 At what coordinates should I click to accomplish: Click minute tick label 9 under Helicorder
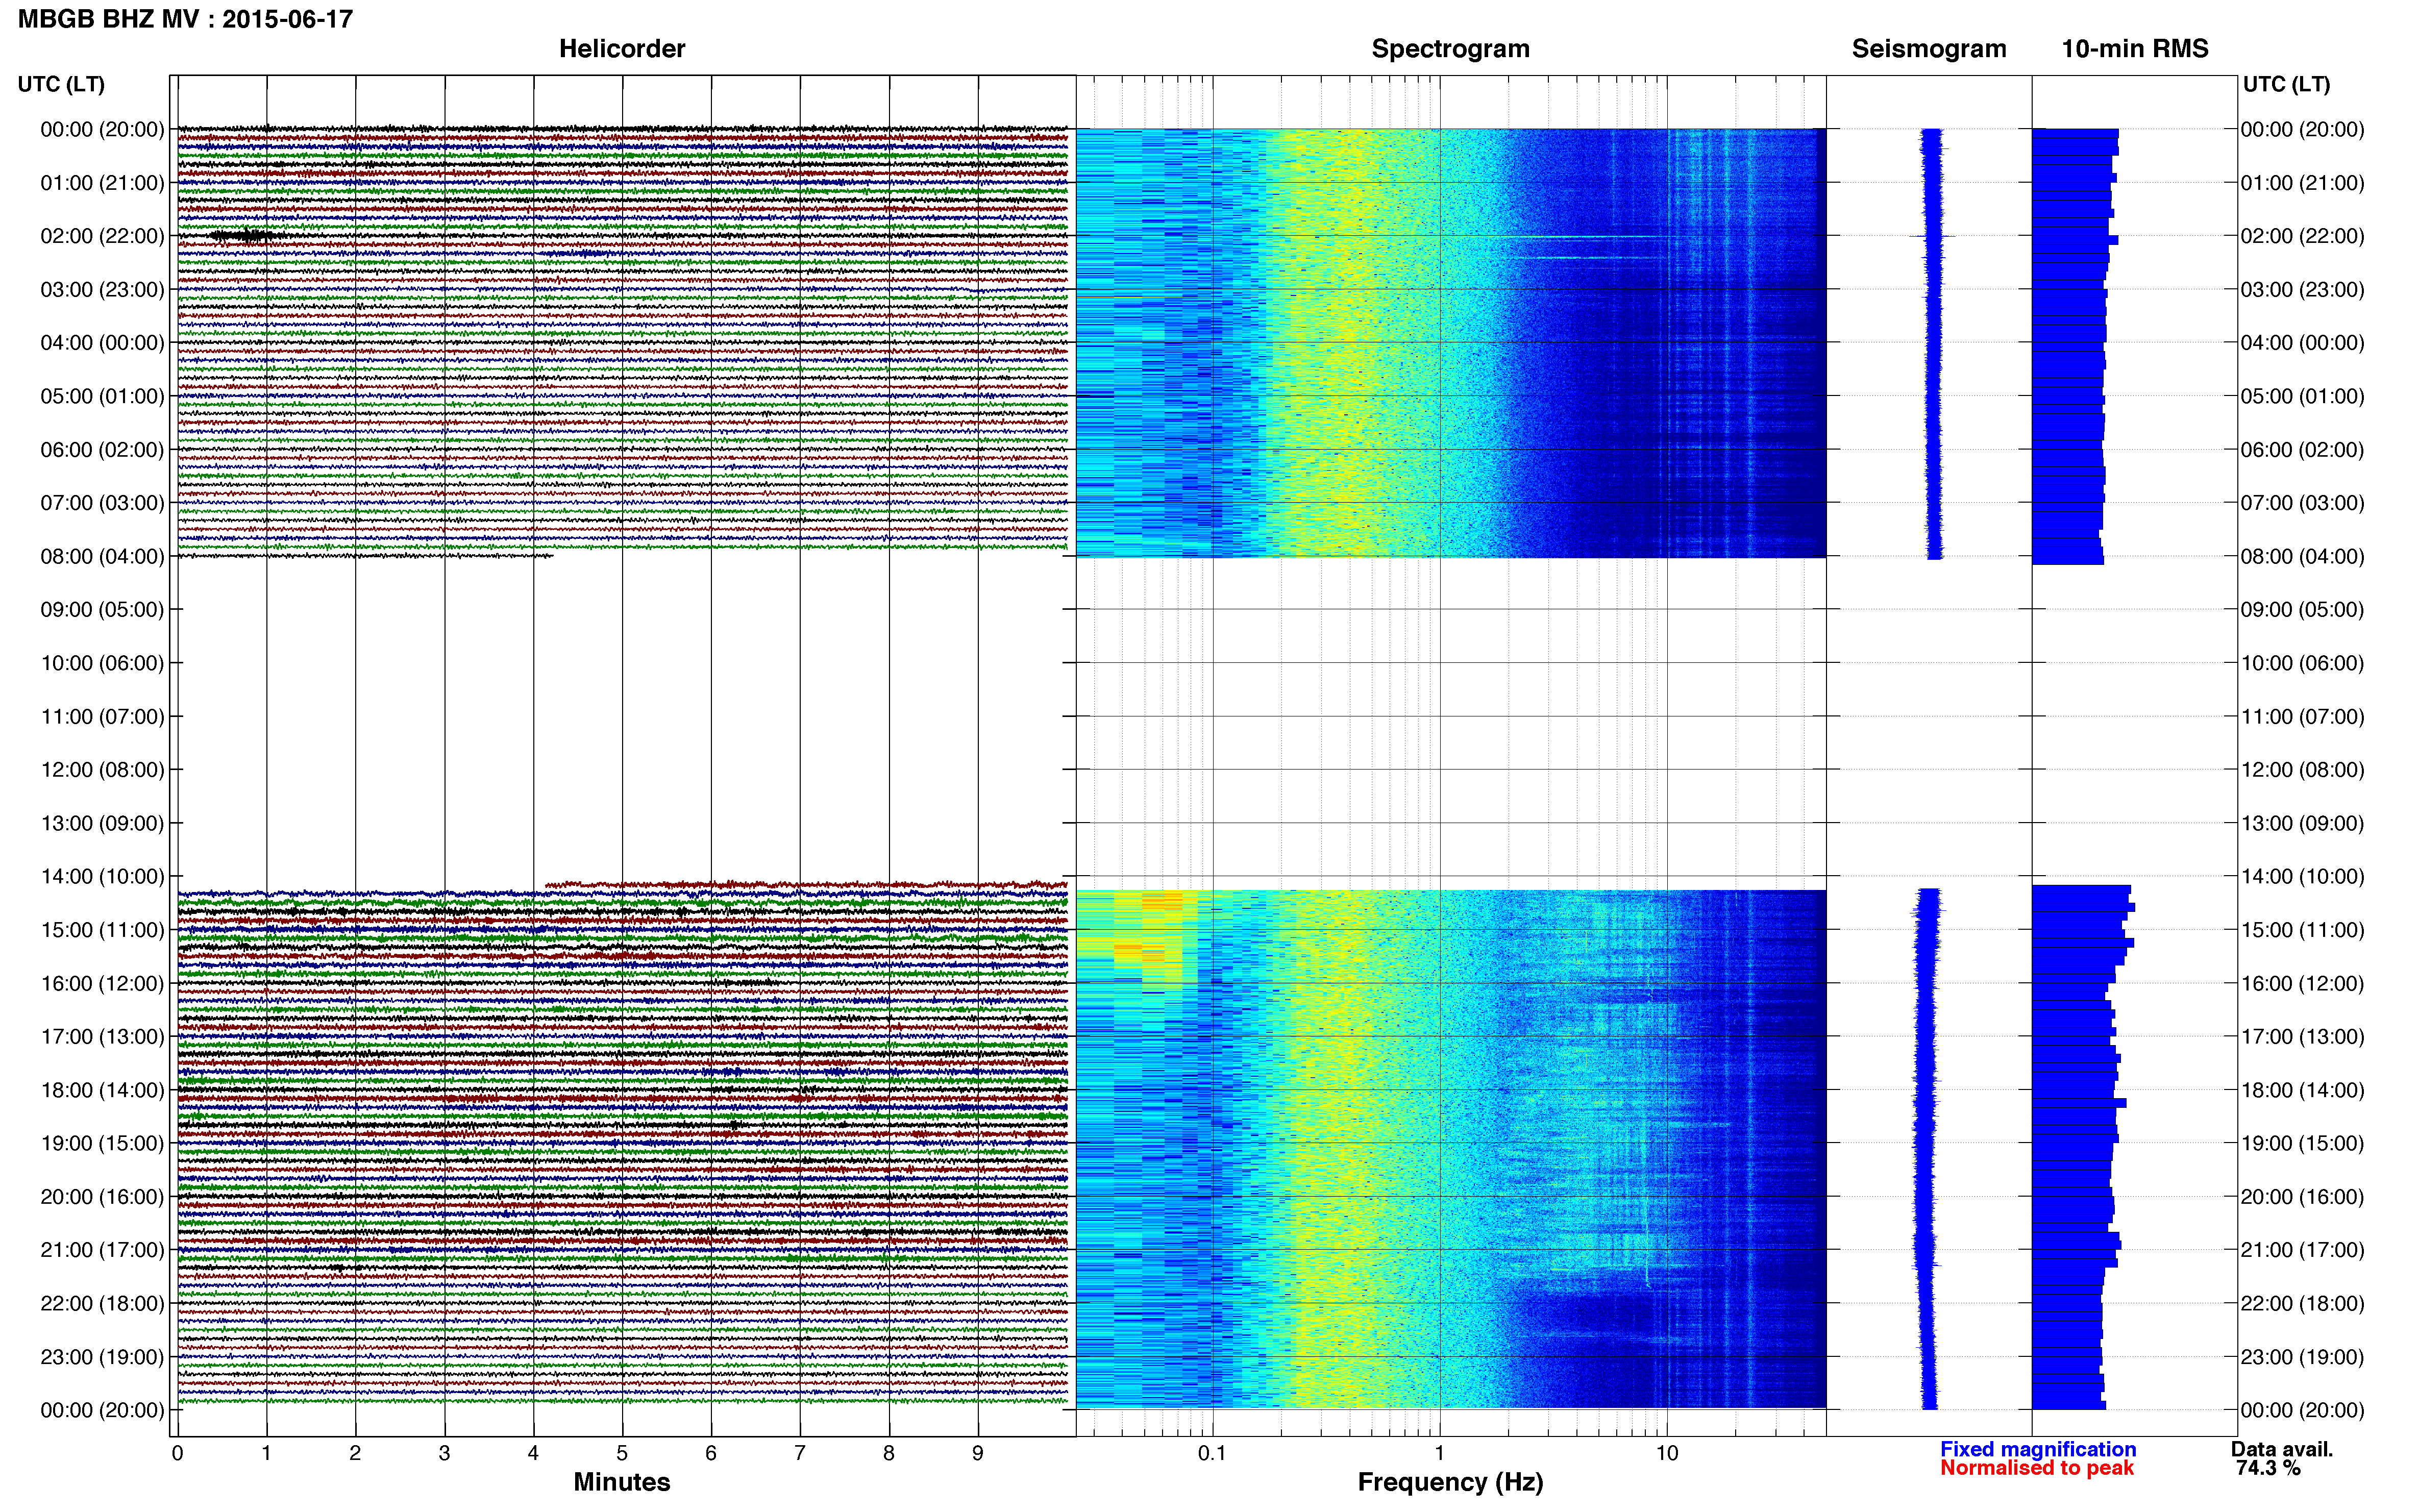[x=978, y=1453]
